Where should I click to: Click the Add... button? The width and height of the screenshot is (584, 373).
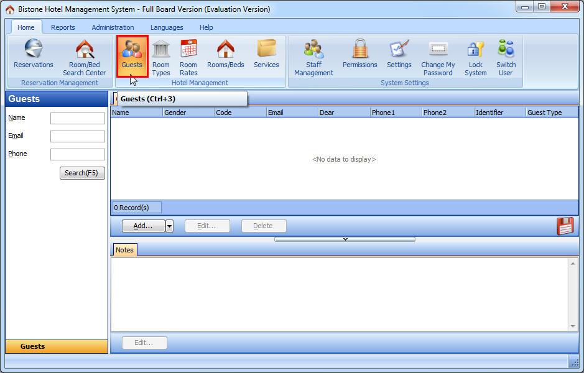tap(143, 226)
